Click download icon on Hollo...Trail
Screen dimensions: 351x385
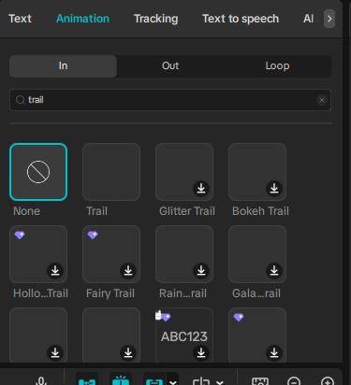click(55, 270)
